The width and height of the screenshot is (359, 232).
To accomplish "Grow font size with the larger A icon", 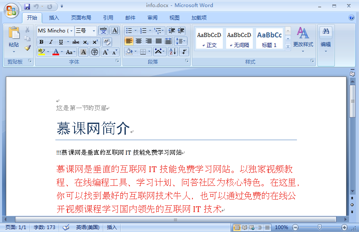I will pyautogui.click(x=105, y=52).
